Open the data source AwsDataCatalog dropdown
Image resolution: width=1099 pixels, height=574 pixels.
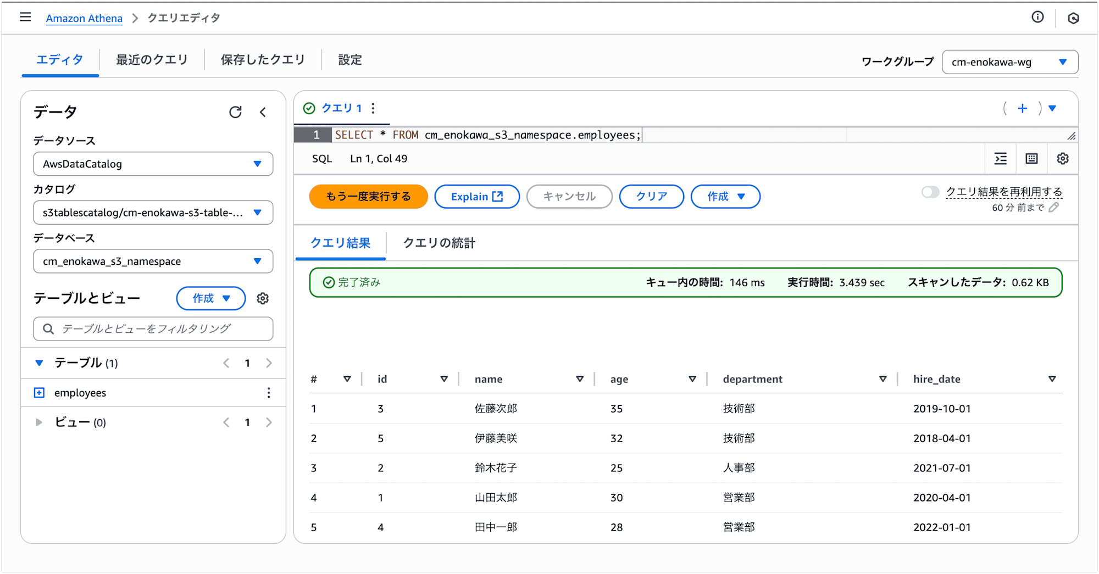coord(153,164)
